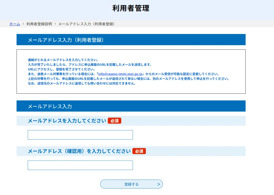Click the 登録する (Register) button
This screenshot has height=195, width=274.
point(131,184)
